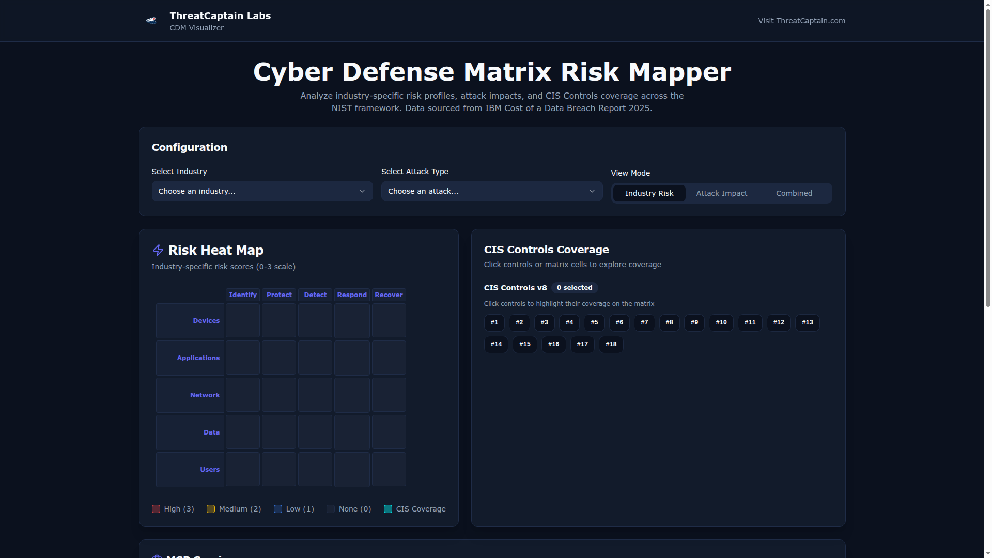Toggle CIS control #7 chip

[644, 323]
